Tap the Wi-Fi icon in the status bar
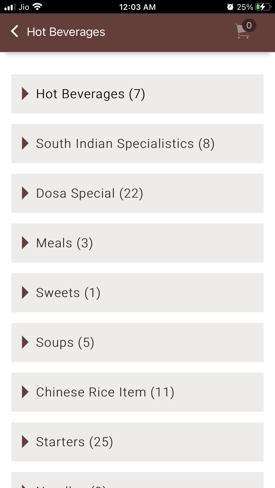This screenshot has height=488, width=275. [37, 6]
